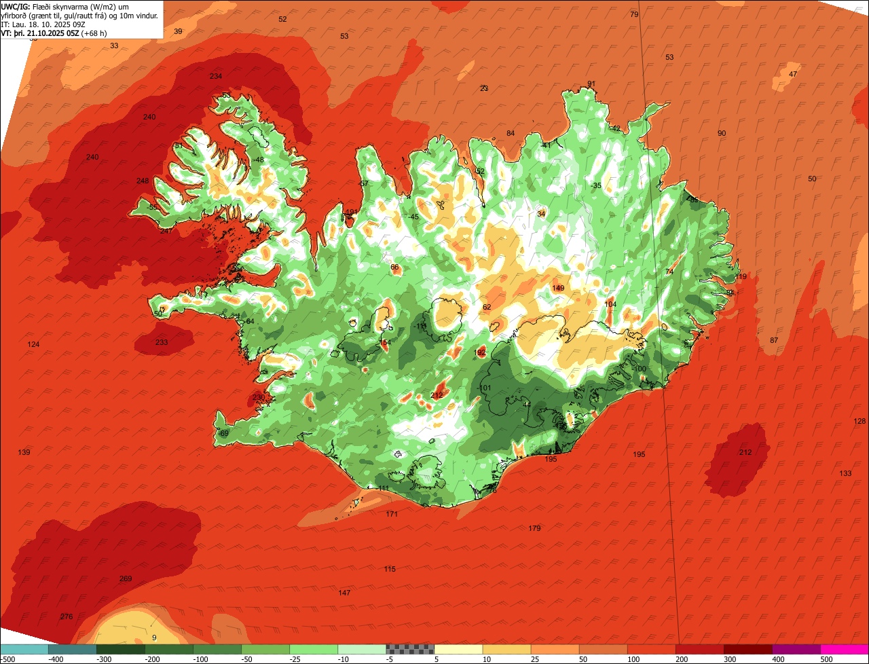Screen dimensions: 869x664
Task: Click the title line 'UWC/IG: Flæði skynvarma (W/m2) um'
Action: point(64,6)
